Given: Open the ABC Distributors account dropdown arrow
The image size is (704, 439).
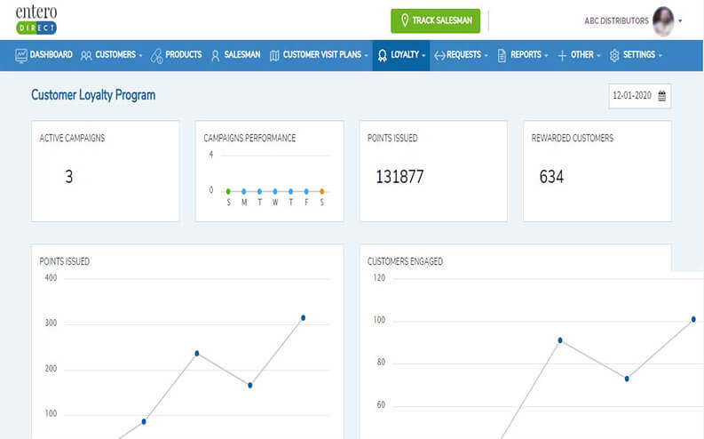Looking at the screenshot, I should click(x=680, y=20).
